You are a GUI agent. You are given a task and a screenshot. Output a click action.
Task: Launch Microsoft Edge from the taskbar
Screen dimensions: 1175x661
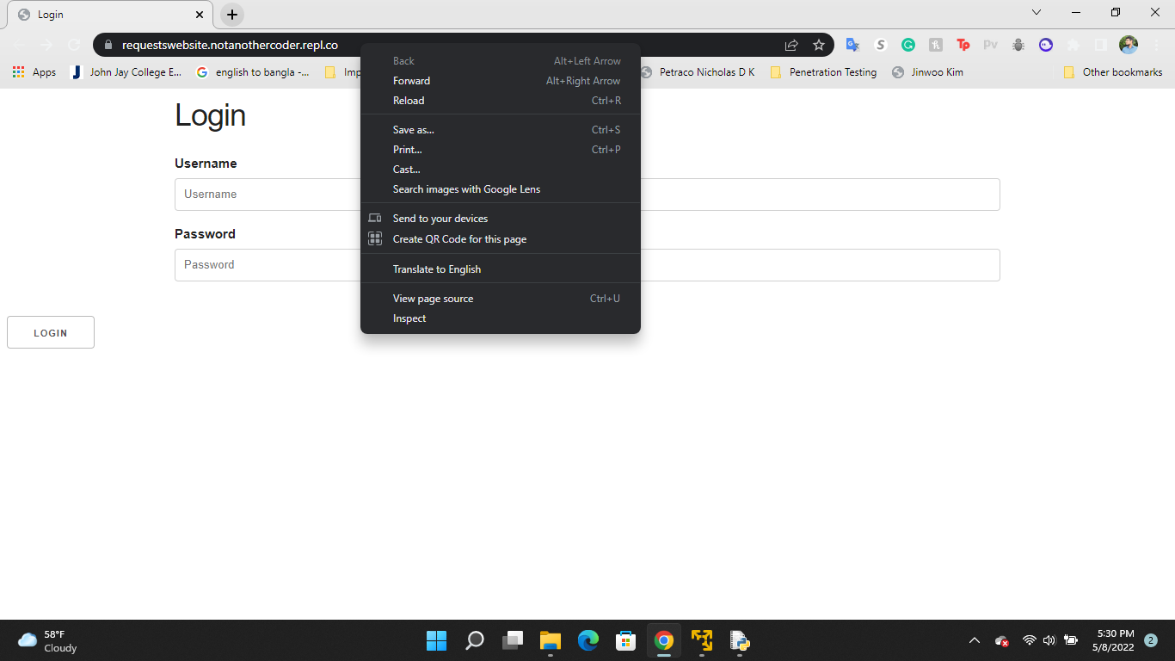pos(588,640)
